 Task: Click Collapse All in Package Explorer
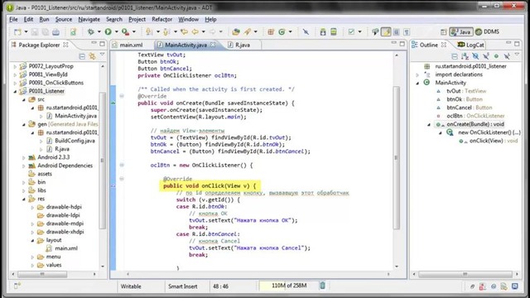point(82,56)
